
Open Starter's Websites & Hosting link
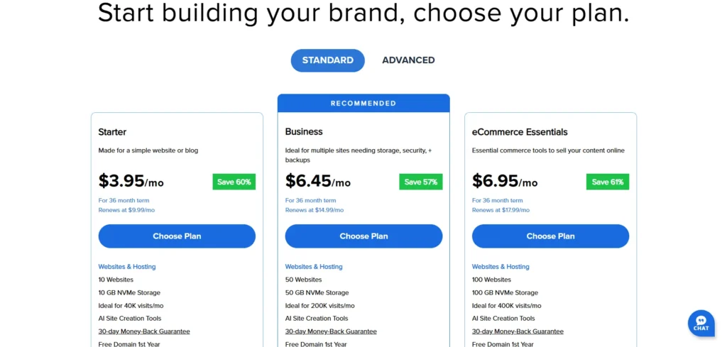pos(127,267)
